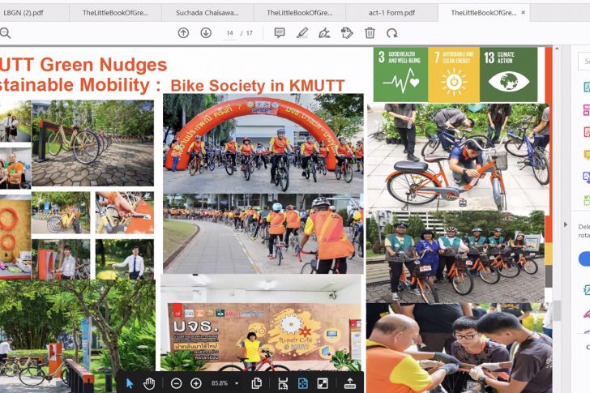Toggle full screen mode
Screen dimensions: 590x393
[x=323, y=383]
